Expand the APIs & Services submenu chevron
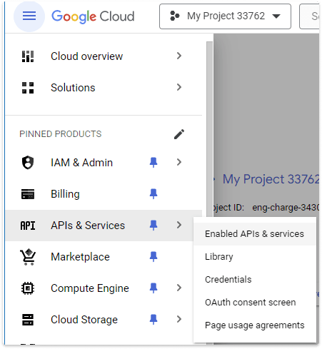 pyautogui.click(x=179, y=225)
